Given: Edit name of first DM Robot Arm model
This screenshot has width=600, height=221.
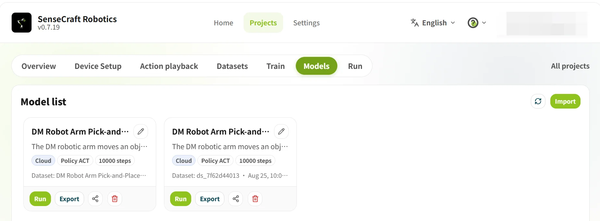Looking at the screenshot, I should (x=141, y=132).
